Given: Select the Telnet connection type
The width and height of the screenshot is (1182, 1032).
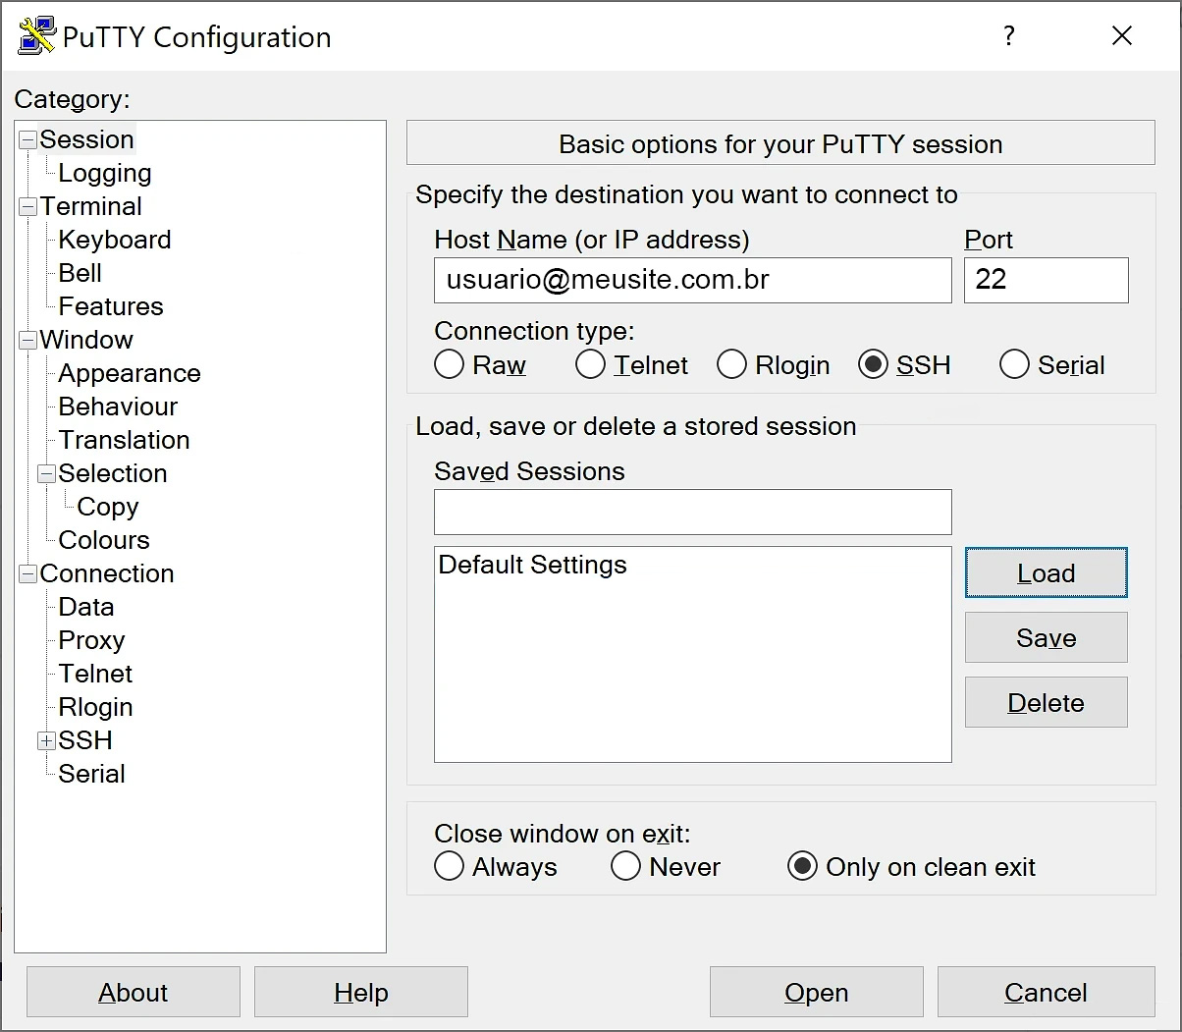Looking at the screenshot, I should [x=590, y=364].
